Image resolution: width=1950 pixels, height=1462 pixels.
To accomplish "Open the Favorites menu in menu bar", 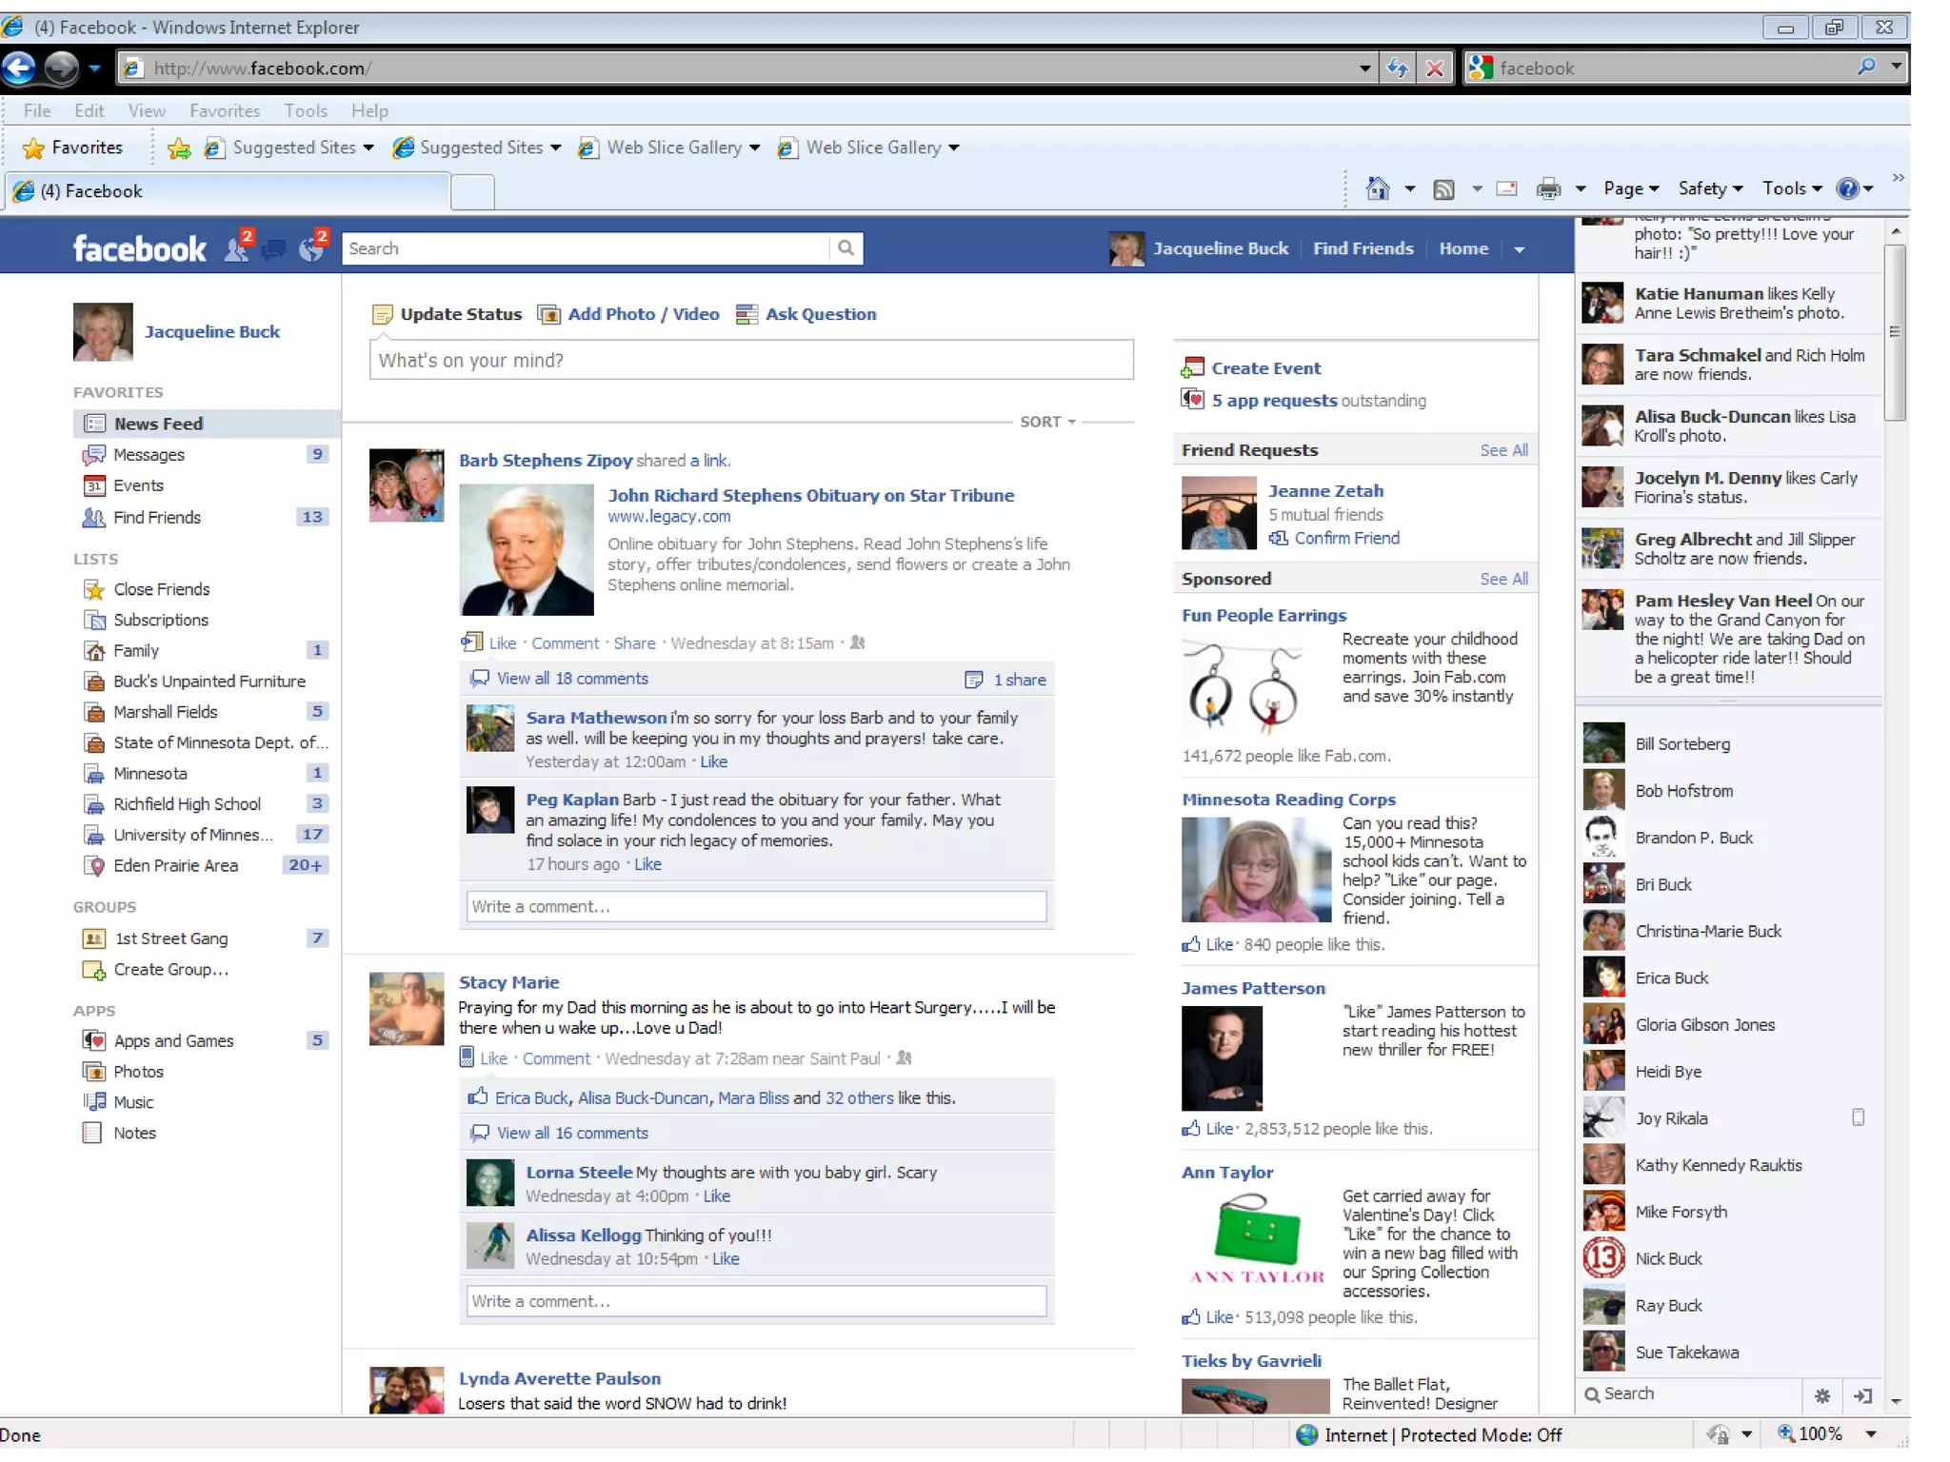I will [x=225, y=110].
